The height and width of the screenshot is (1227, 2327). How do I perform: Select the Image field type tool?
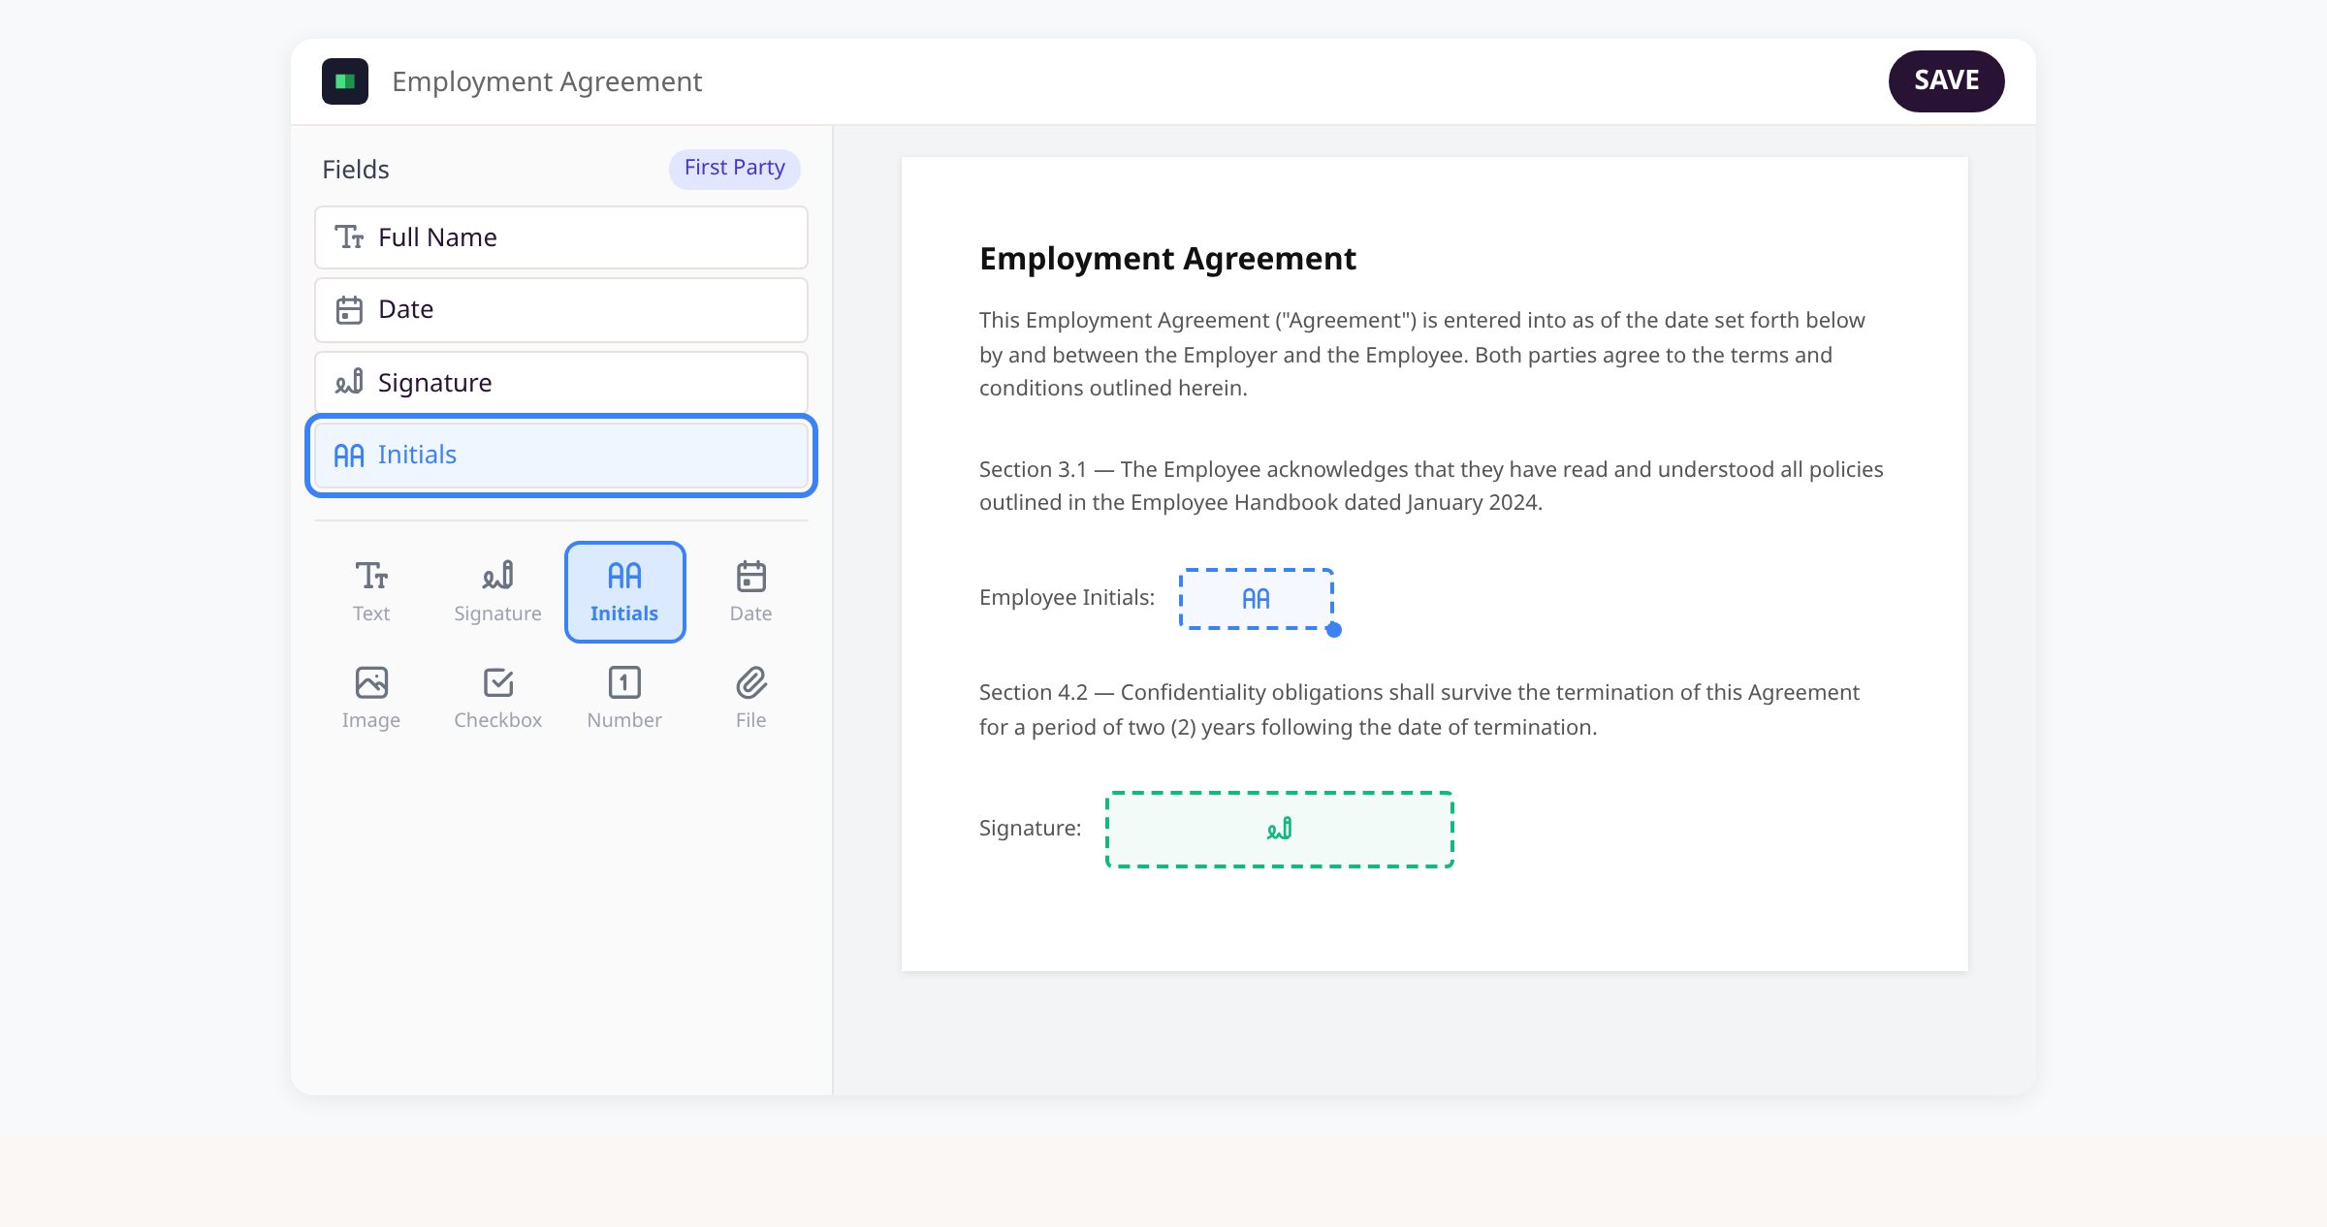point(371,699)
